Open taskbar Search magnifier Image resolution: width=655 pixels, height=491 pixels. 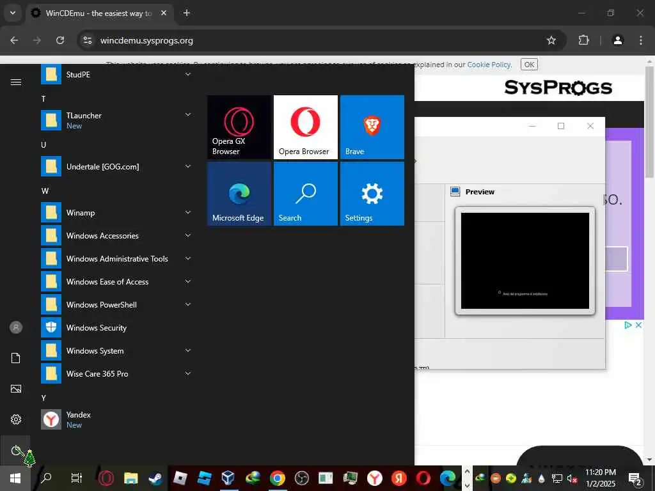point(46,478)
